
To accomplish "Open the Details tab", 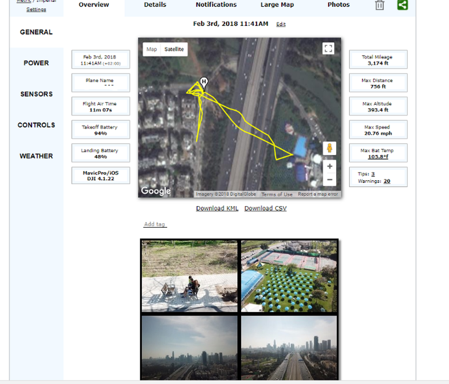I will pyautogui.click(x=155, y=5).
